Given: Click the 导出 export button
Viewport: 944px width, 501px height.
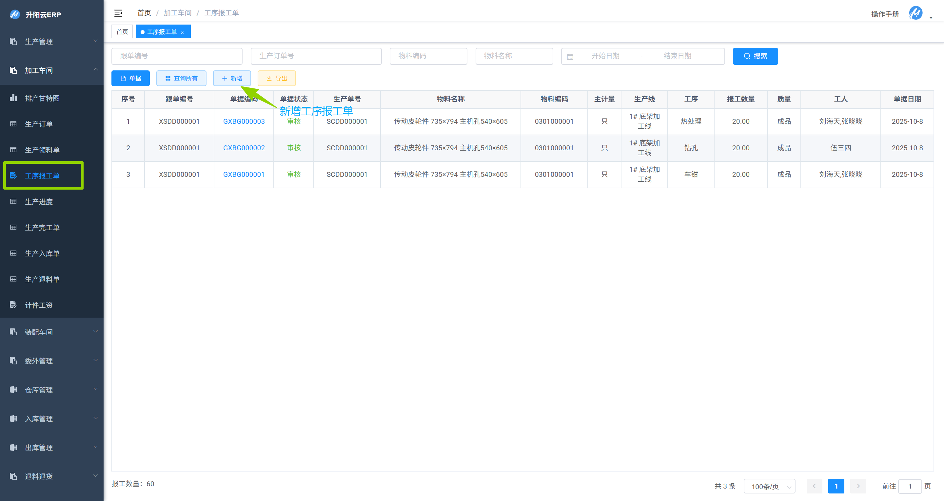Looking at the screenshot, I should 277,78.
